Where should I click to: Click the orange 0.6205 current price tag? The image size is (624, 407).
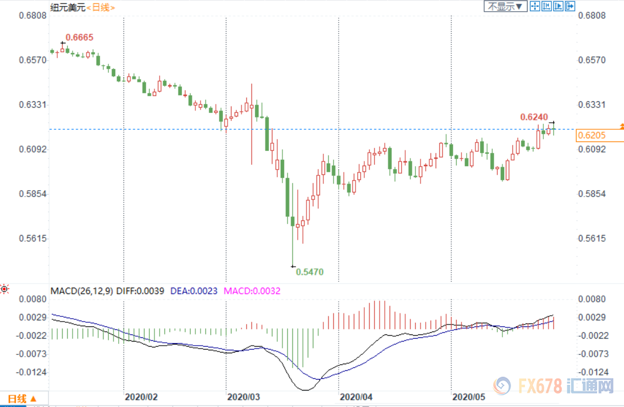click(x=591, y=136)
